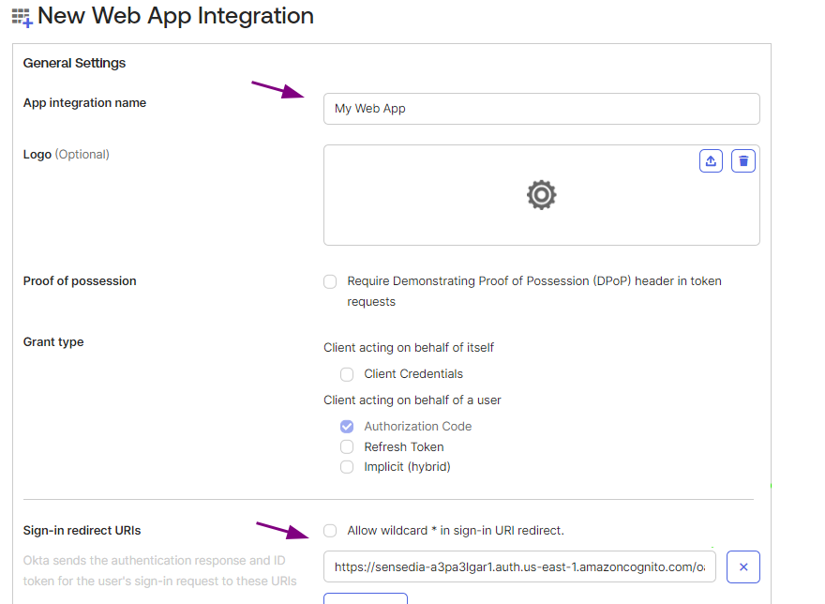Uncheck the Authorization Code grant type
This screenshot has height=604, width=825.
347,426
